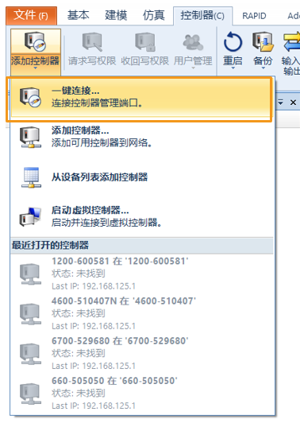Click the 一键连接 controller icon
Viewport: 300px width, 431px height.
[x=30, y=97]
